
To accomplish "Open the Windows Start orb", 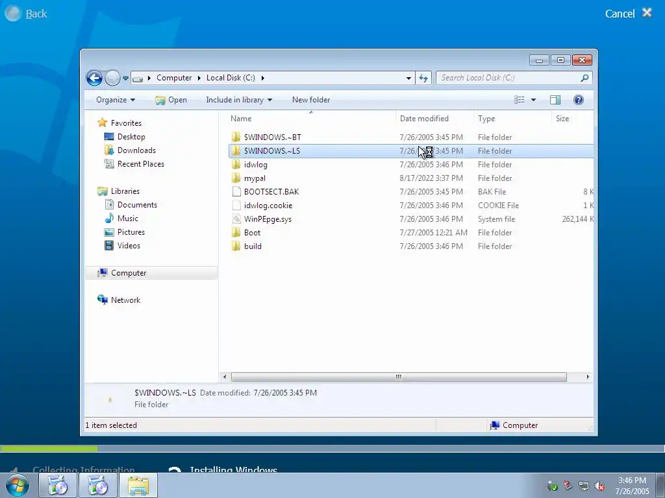I will click(x=18, y=485).
